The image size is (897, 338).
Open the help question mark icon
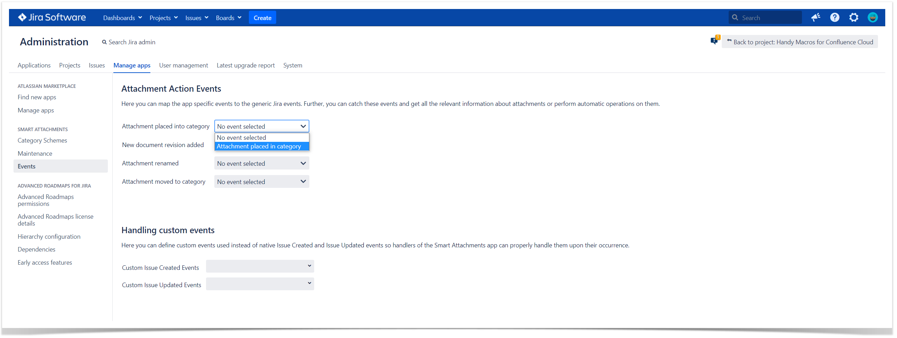click(835, 17)
